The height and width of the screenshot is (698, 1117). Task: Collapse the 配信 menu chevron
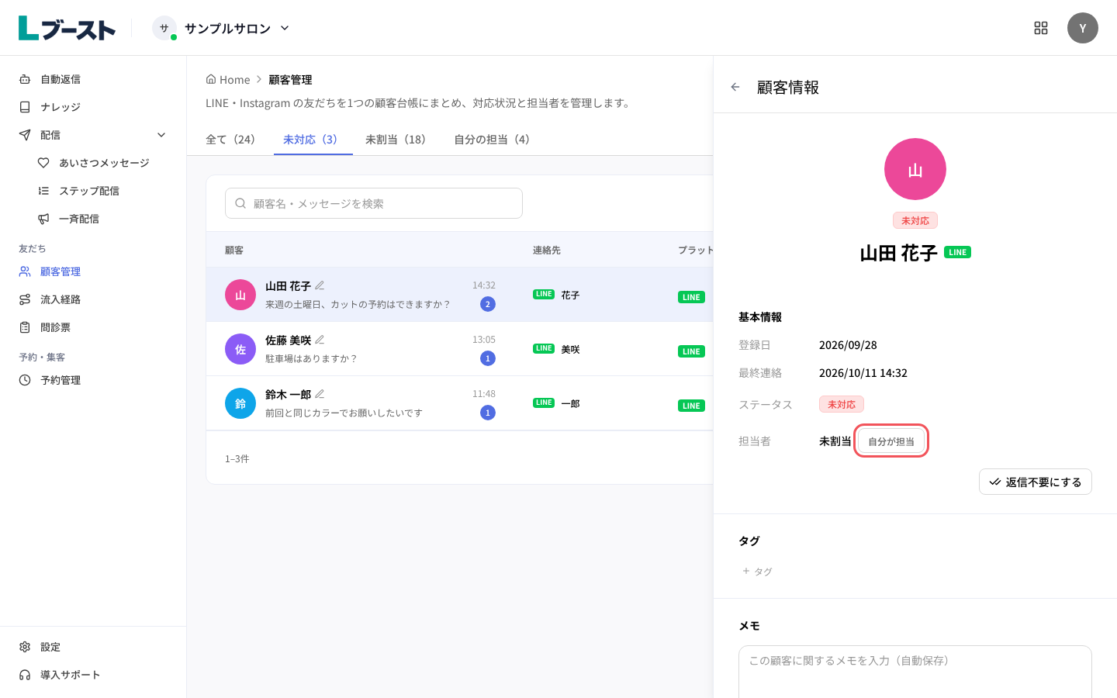(161, 135)
